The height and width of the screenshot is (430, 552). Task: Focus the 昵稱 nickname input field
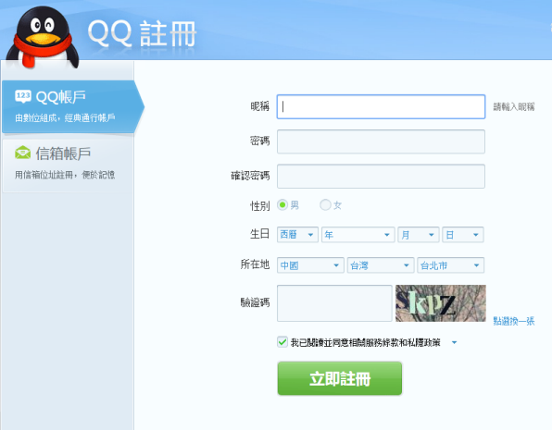pos(381,106)
